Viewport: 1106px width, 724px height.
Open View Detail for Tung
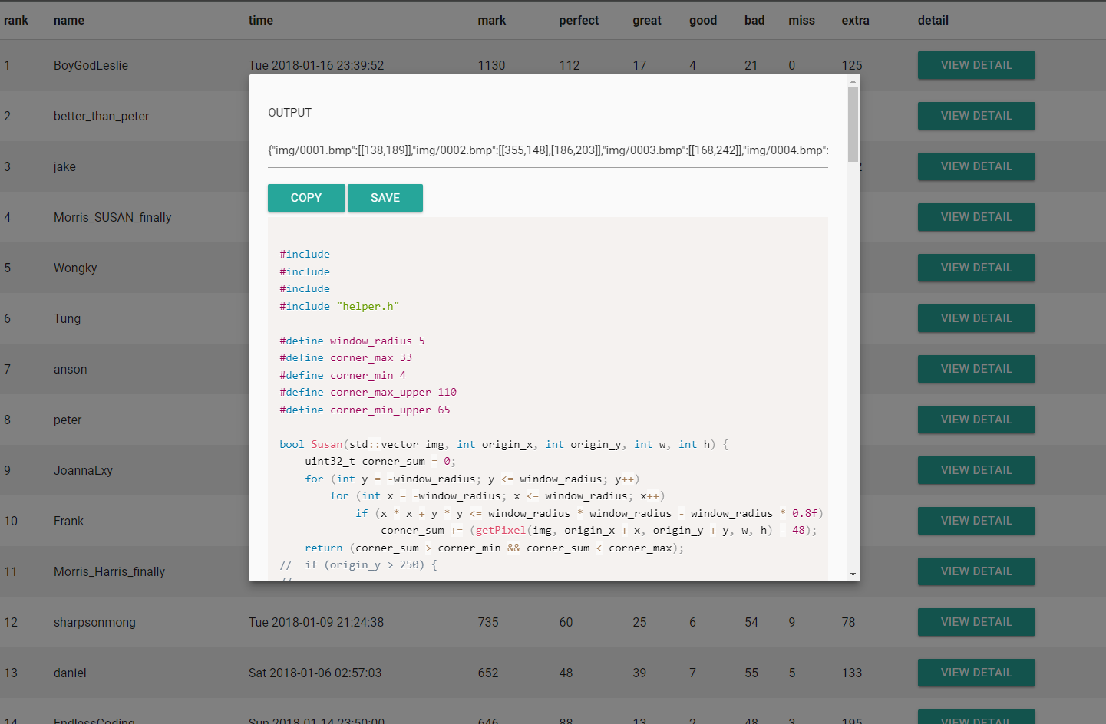point(976,318)
